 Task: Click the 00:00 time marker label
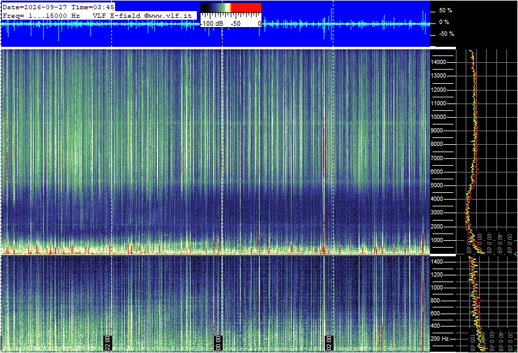pos(218,343)
